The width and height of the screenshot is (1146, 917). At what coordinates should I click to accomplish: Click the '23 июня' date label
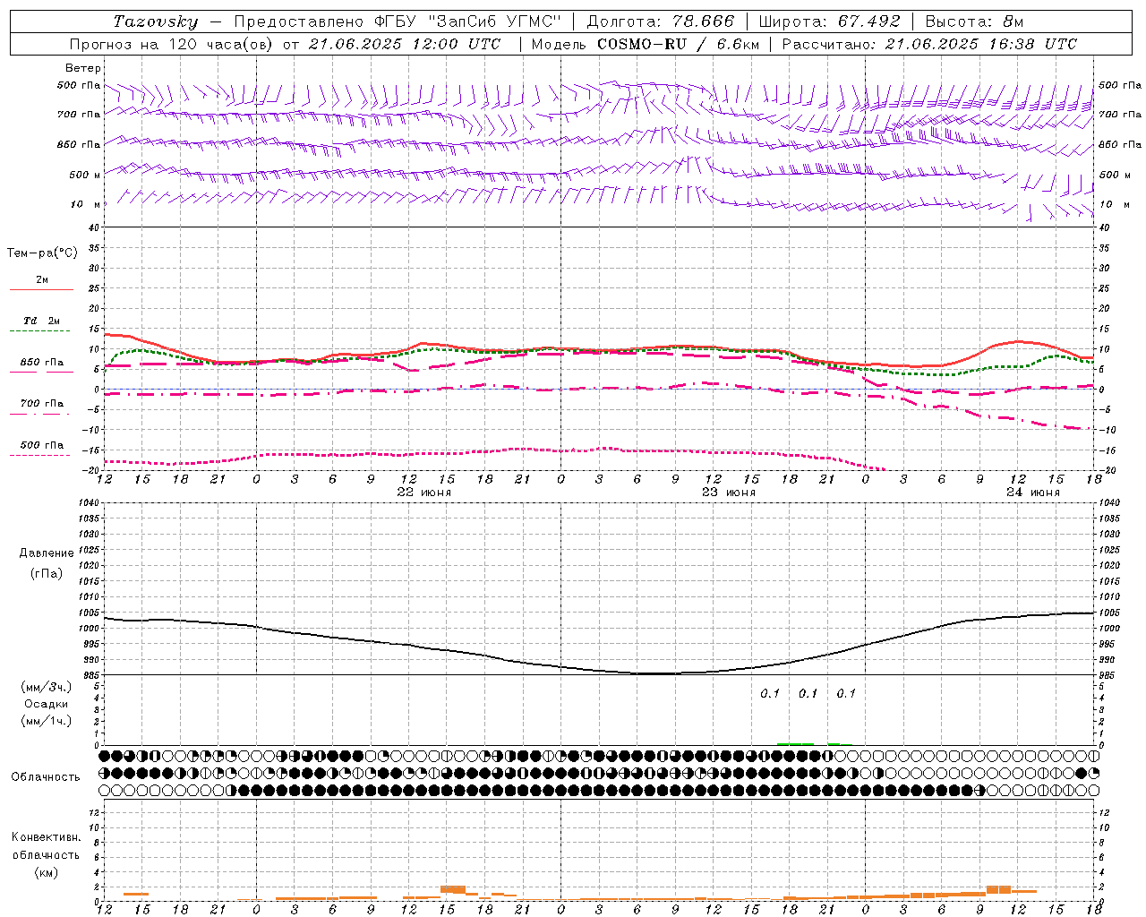729,493
